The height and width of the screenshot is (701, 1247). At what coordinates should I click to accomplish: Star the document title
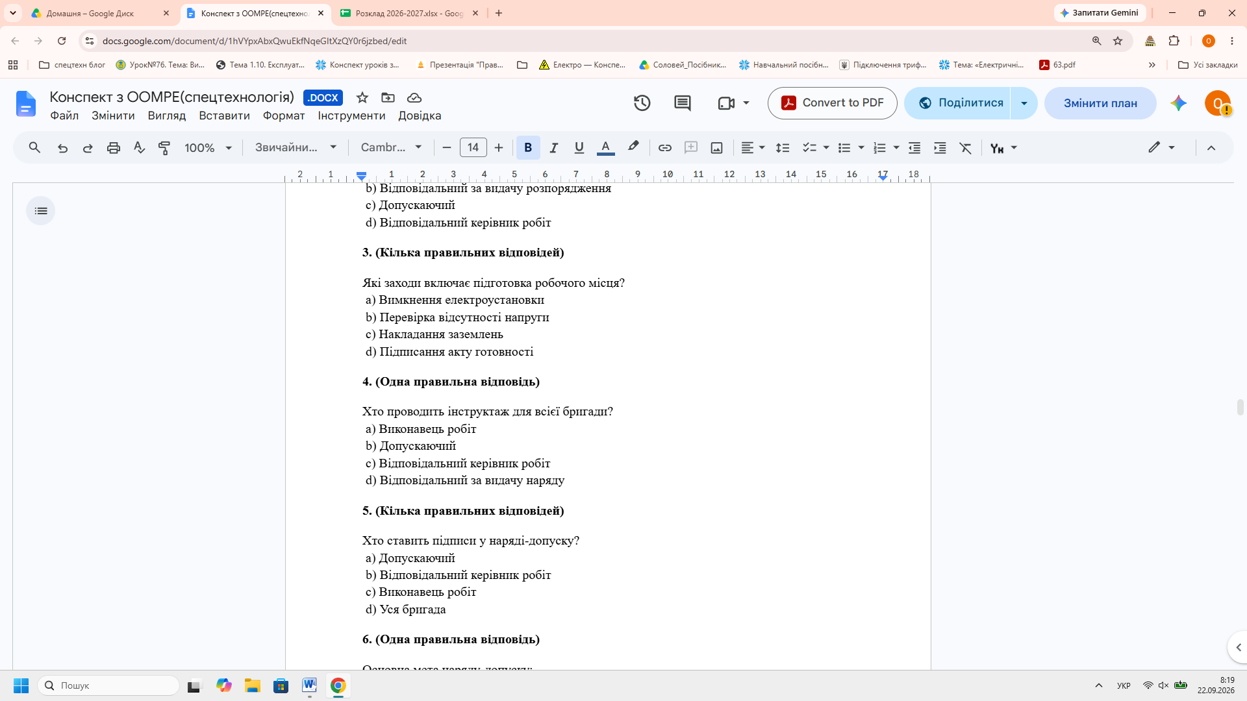pos(362,97)
